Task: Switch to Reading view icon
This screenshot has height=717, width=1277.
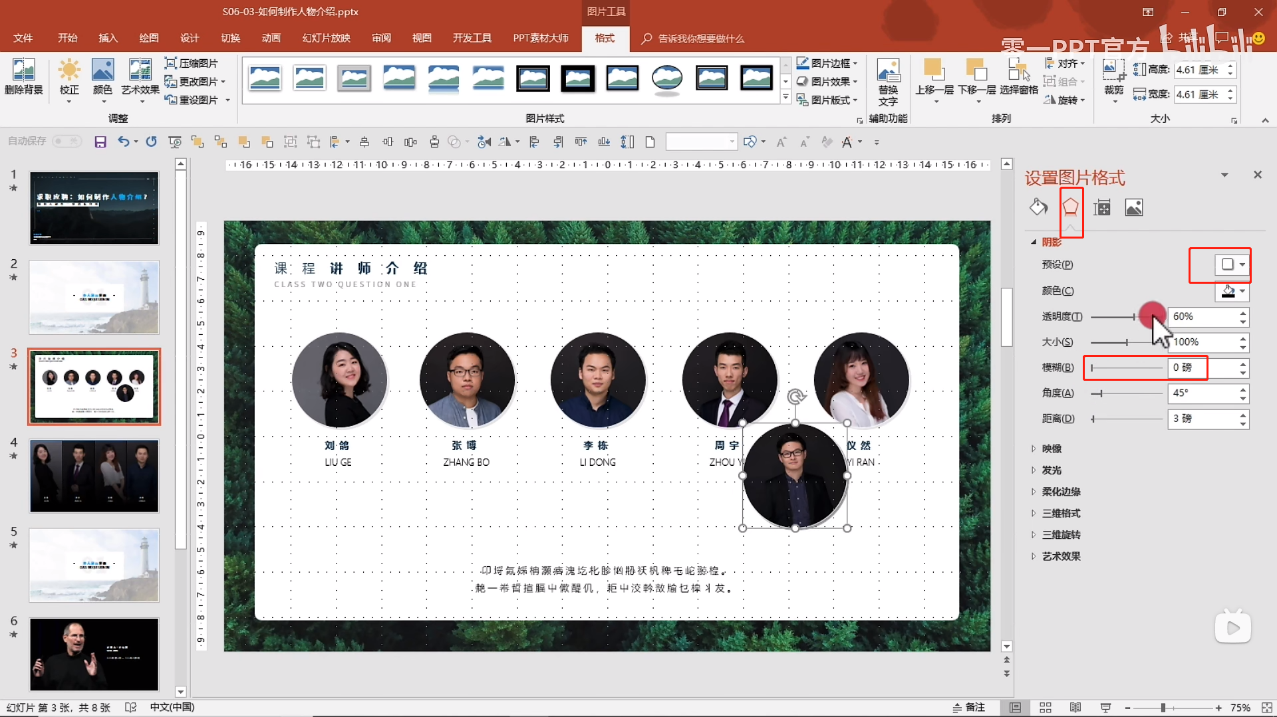Action: tap(1075, 708)
